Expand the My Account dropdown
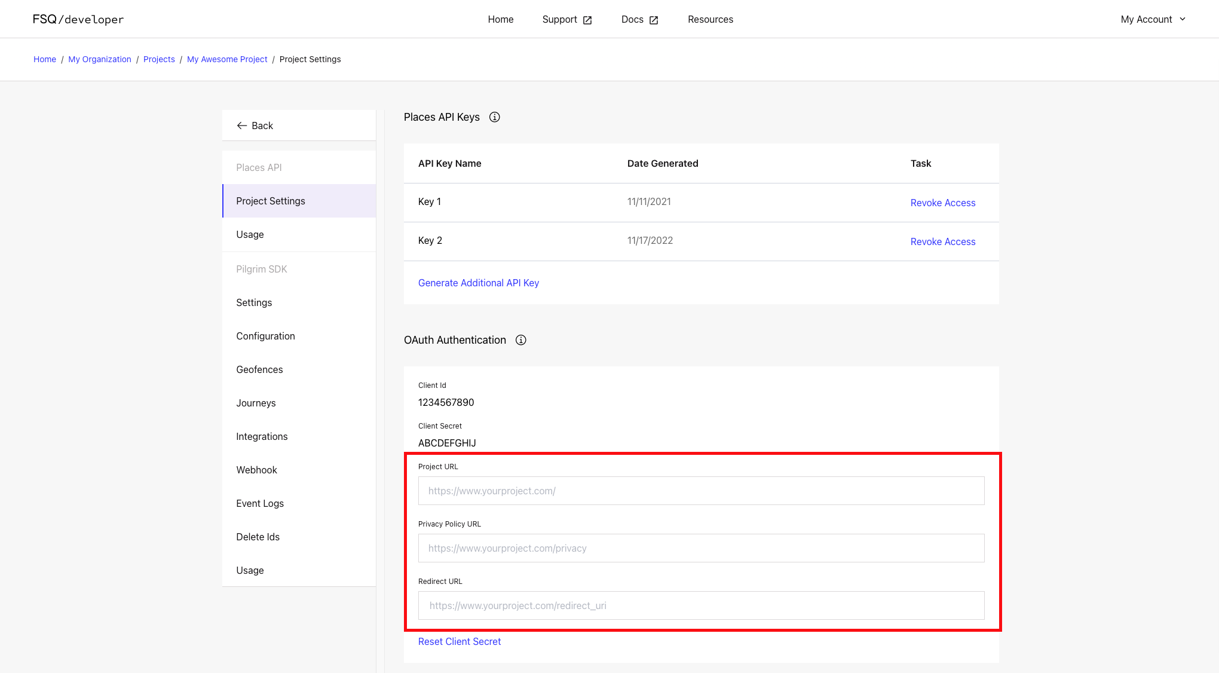Viewport: 1219px width, 673px height. (x=1153, y=19)
